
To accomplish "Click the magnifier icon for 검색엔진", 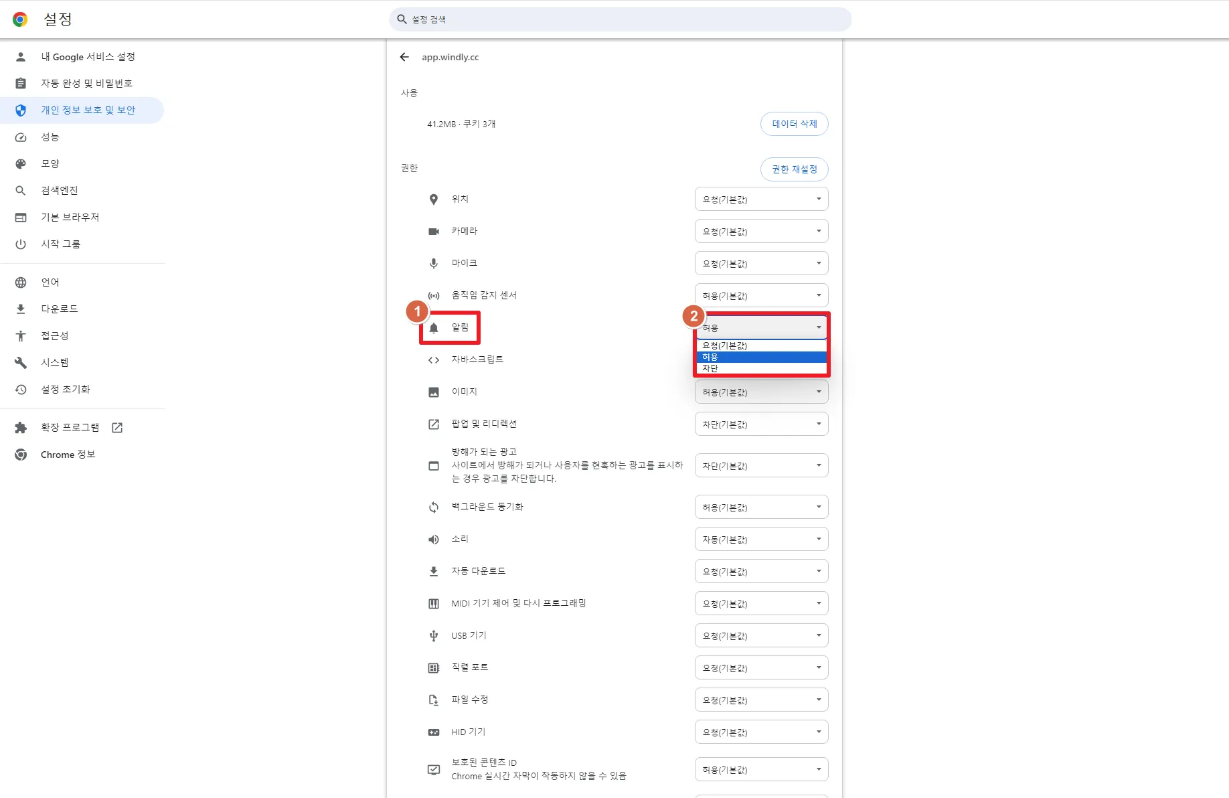I will click(x=21, y=191).
